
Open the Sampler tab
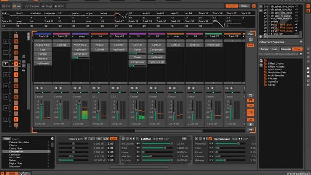(32, 6)
